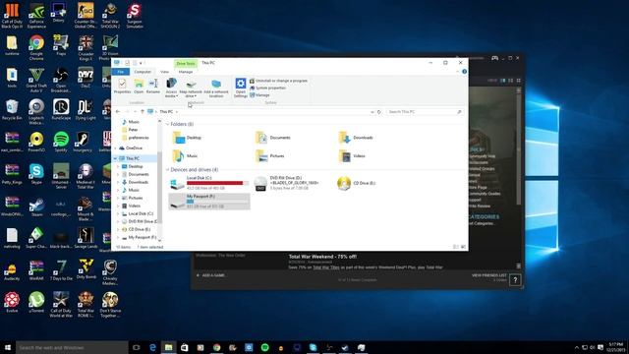The height and width of the screenshot is (354, 629).
Task: Open the Music folder in content pane
Action: [186, 155]
